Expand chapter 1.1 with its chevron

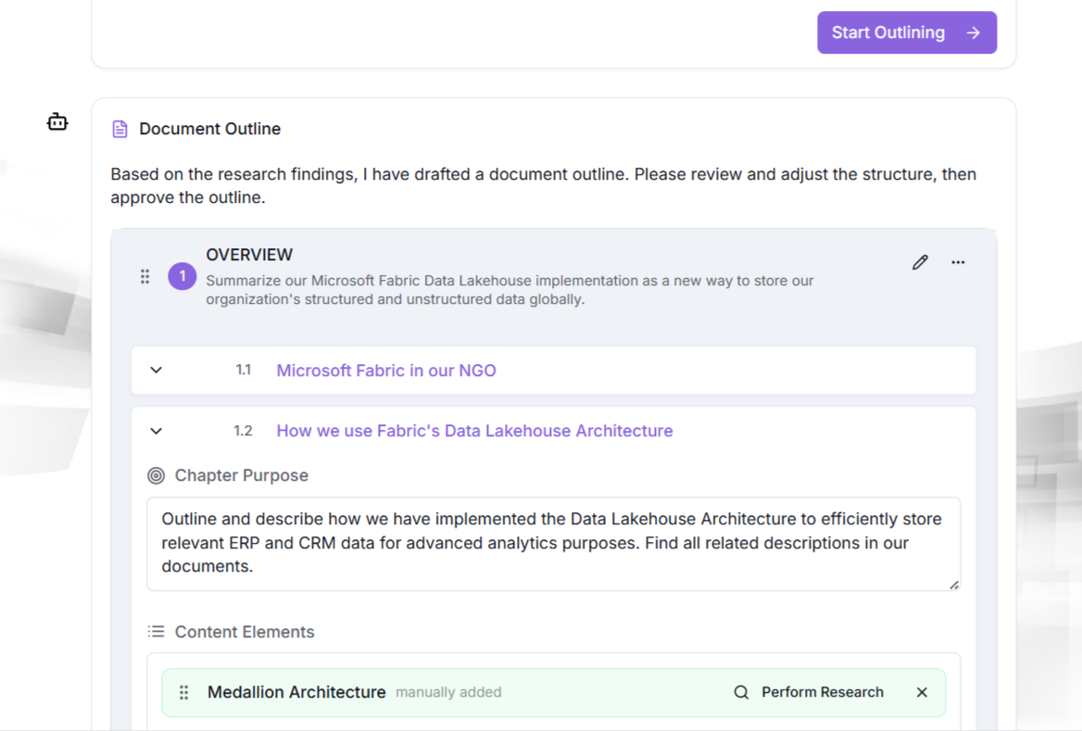157,371
